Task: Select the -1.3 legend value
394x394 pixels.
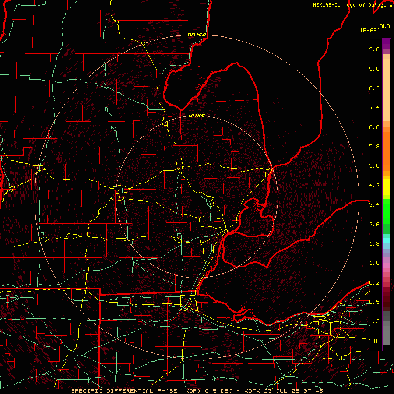Action: coord(373,321)
